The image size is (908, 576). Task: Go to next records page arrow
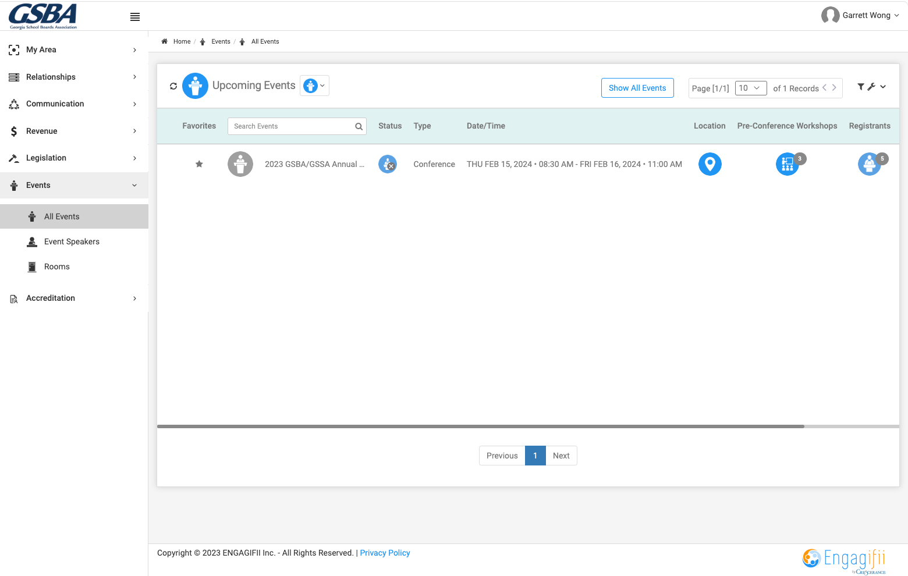coord(834,88)
